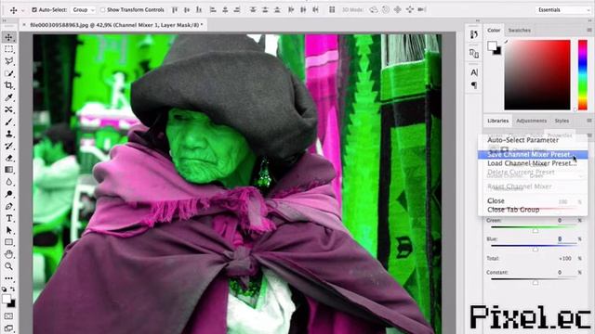595x334 pixels.
Task: Open the Auto-Select Group dropdown
Action: 83,10
